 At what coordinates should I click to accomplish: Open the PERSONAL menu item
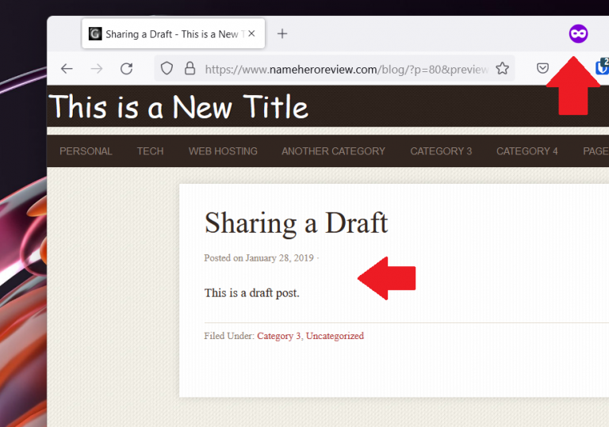(x=86, y=151)
